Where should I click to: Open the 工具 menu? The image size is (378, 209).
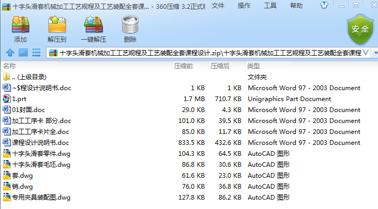click(270, 6)
